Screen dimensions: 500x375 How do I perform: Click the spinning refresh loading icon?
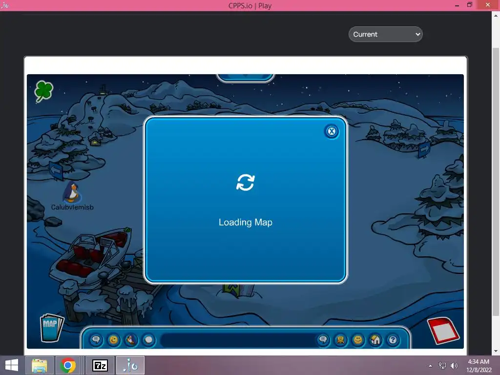tap(246, 183)
